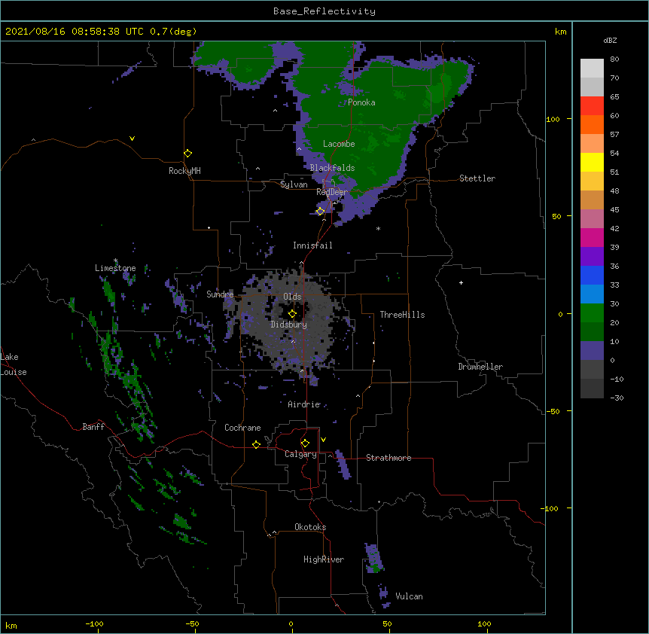Pick the purple 36–39 dBZ legend swatch
Viewport: 649px width, 634px height.
tap(592, 257)
